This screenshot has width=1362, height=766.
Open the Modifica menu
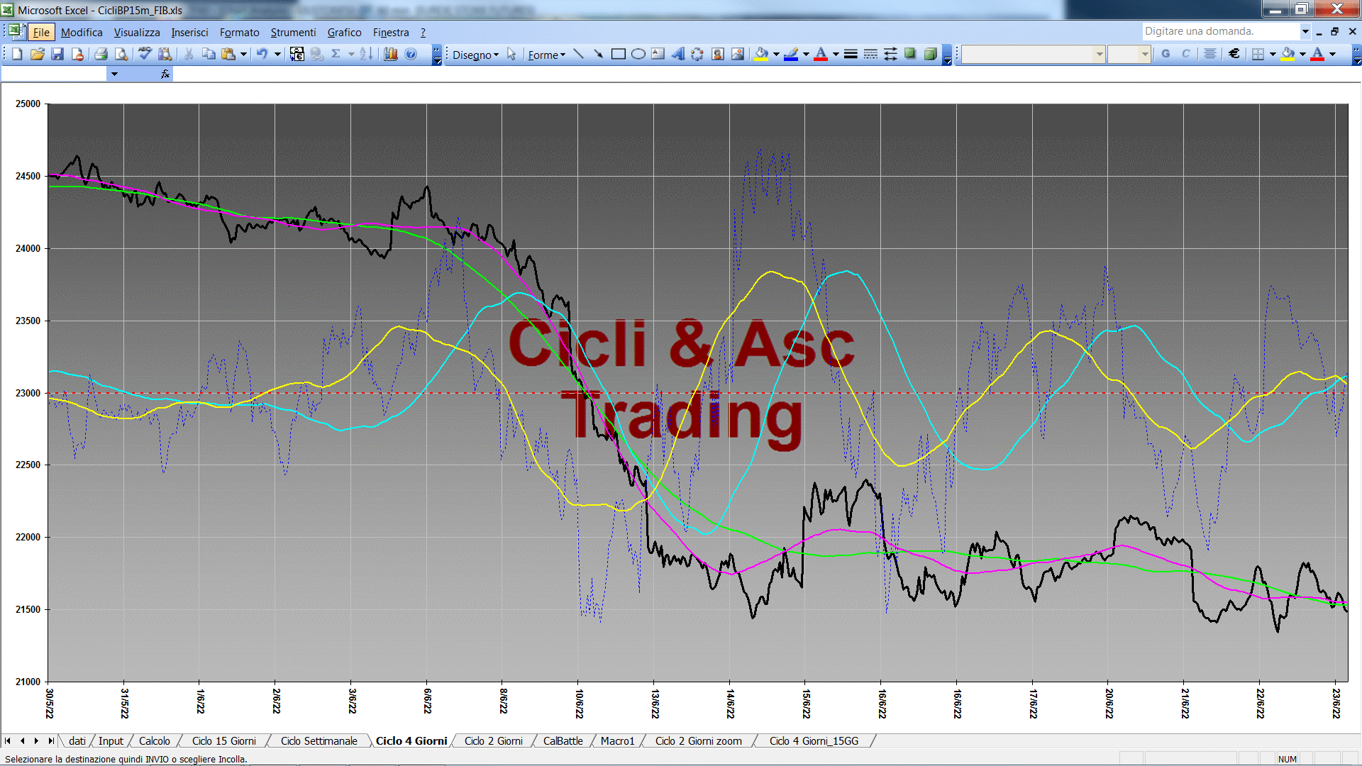coord(82,32)
